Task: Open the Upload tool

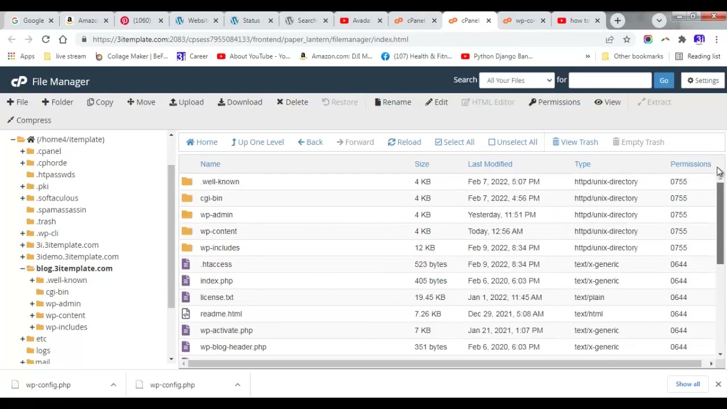Action: (186, 102)
